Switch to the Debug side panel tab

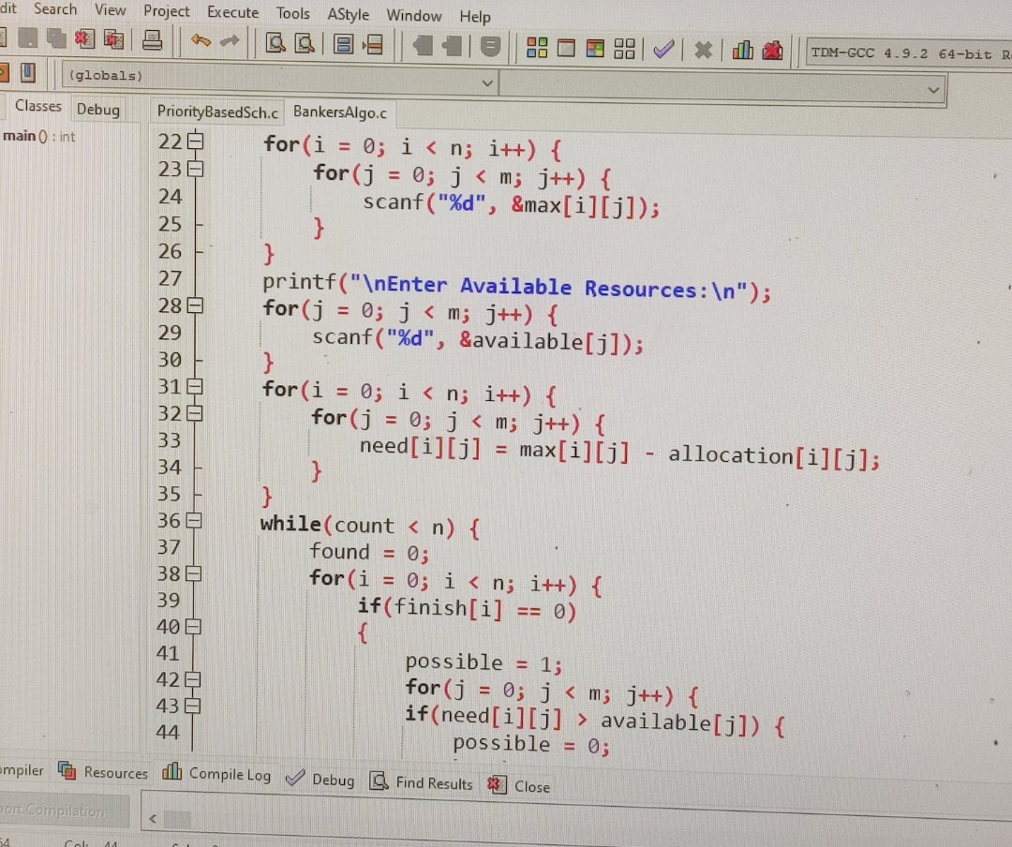pos(98,109)
